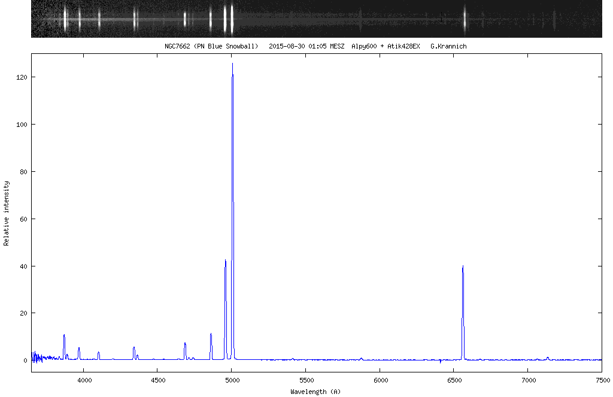This screenshot has height=397, width=613.
Task: Click the small peak near 4340 Å
Action: coord(134,348)
